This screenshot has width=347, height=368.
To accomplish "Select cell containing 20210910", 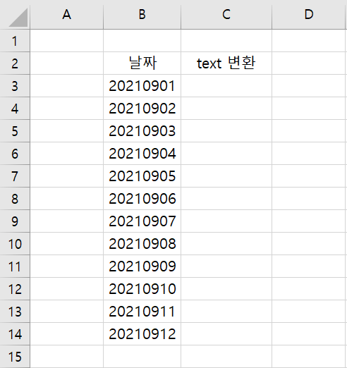I will pos(142,289).
